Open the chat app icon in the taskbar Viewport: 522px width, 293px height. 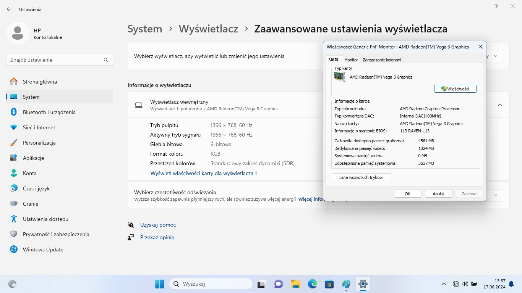point(279,284)
